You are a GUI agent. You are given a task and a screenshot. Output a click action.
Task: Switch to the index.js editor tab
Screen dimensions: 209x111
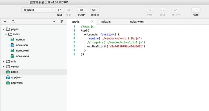click(106, 21)
